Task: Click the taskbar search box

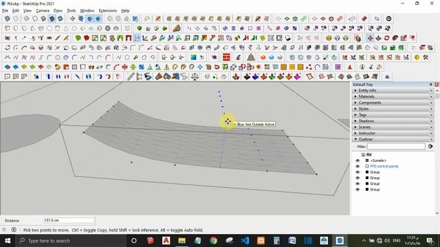Action: [71, 241]
